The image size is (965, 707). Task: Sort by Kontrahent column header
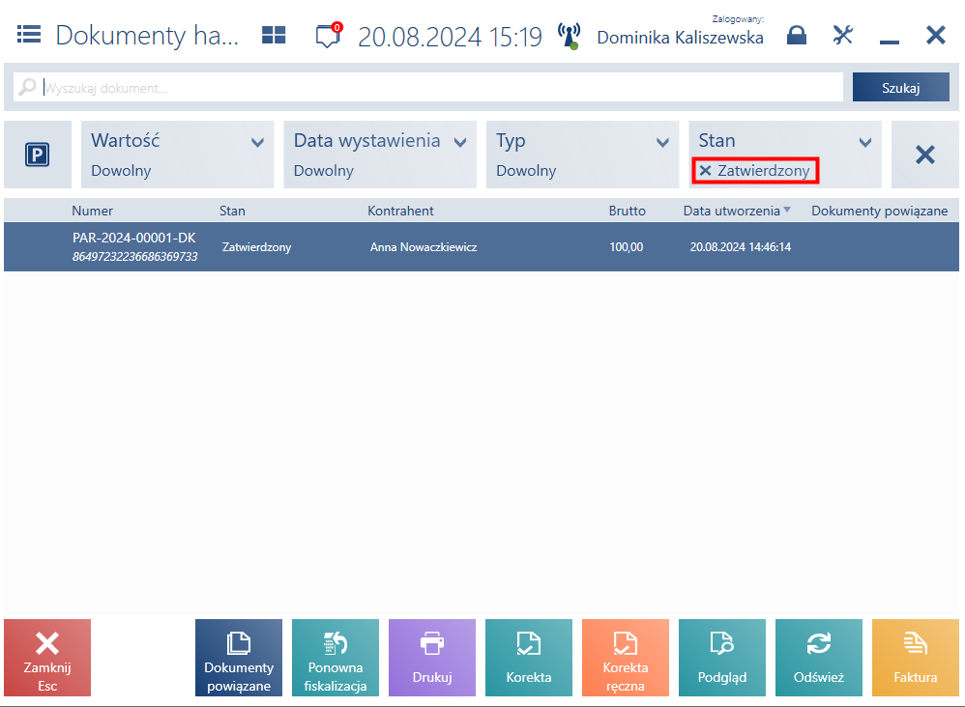(400, 211)
